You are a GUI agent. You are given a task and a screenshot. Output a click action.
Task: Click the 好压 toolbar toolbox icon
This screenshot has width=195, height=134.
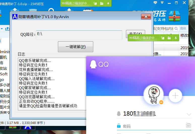(88, 10)
